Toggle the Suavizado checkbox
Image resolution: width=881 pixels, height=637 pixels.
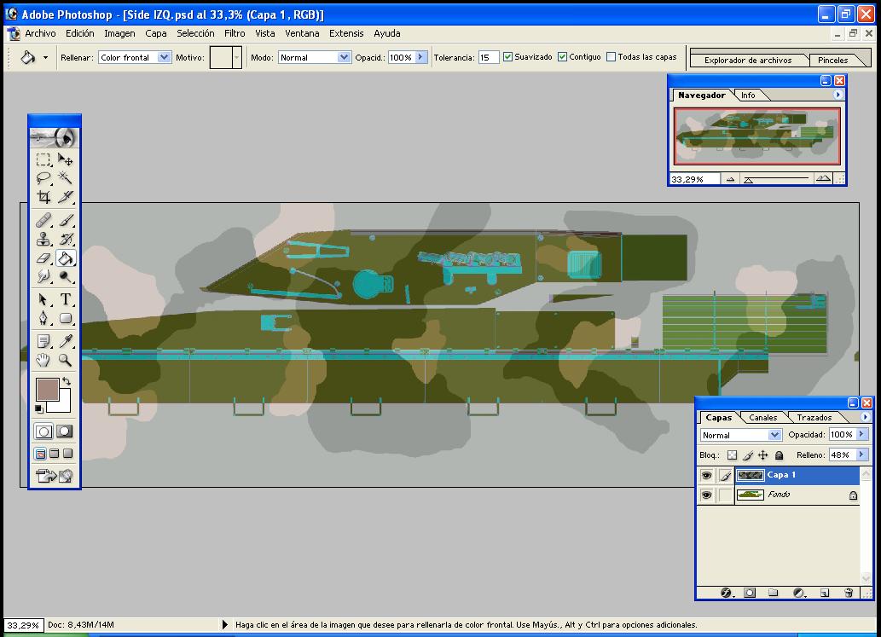pos(507,57)
